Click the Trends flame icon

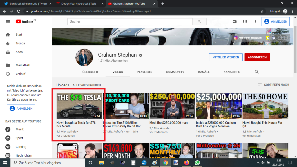pyautogui.click(x=8, y=43)
